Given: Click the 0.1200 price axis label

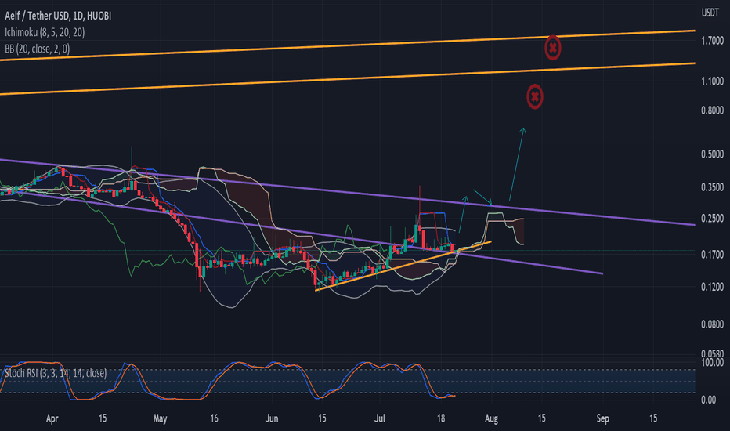Looking at the screenshot, I should (x=712, y=287).
